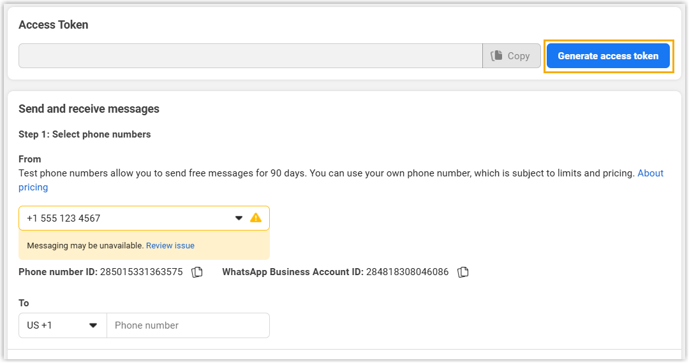Viewport: 689px width, 363px height.
Task: Copy the WhatsApp Business Account ID via its icon
Action: tap(463, 272)
